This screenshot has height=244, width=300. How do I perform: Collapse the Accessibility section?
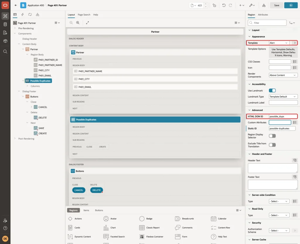(249, 84)
